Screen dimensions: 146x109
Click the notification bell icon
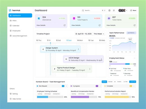(x=114, y=10)
